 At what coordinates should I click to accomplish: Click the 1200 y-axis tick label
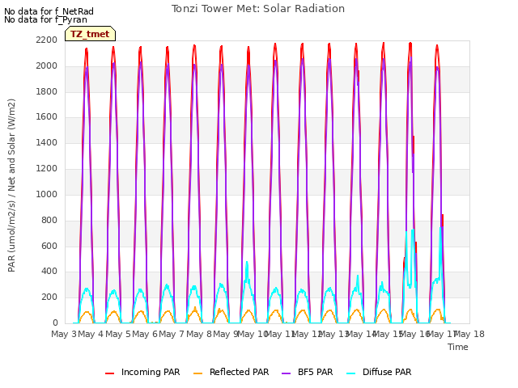tap(47, 168)
